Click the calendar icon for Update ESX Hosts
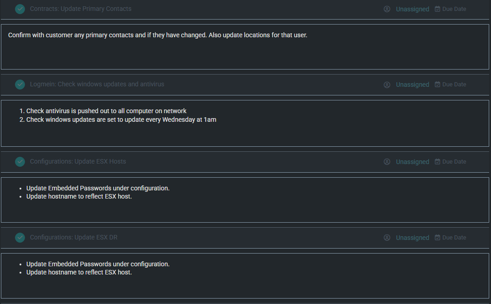Viewport: 491px width, 304px height. (x=437, y=162)
